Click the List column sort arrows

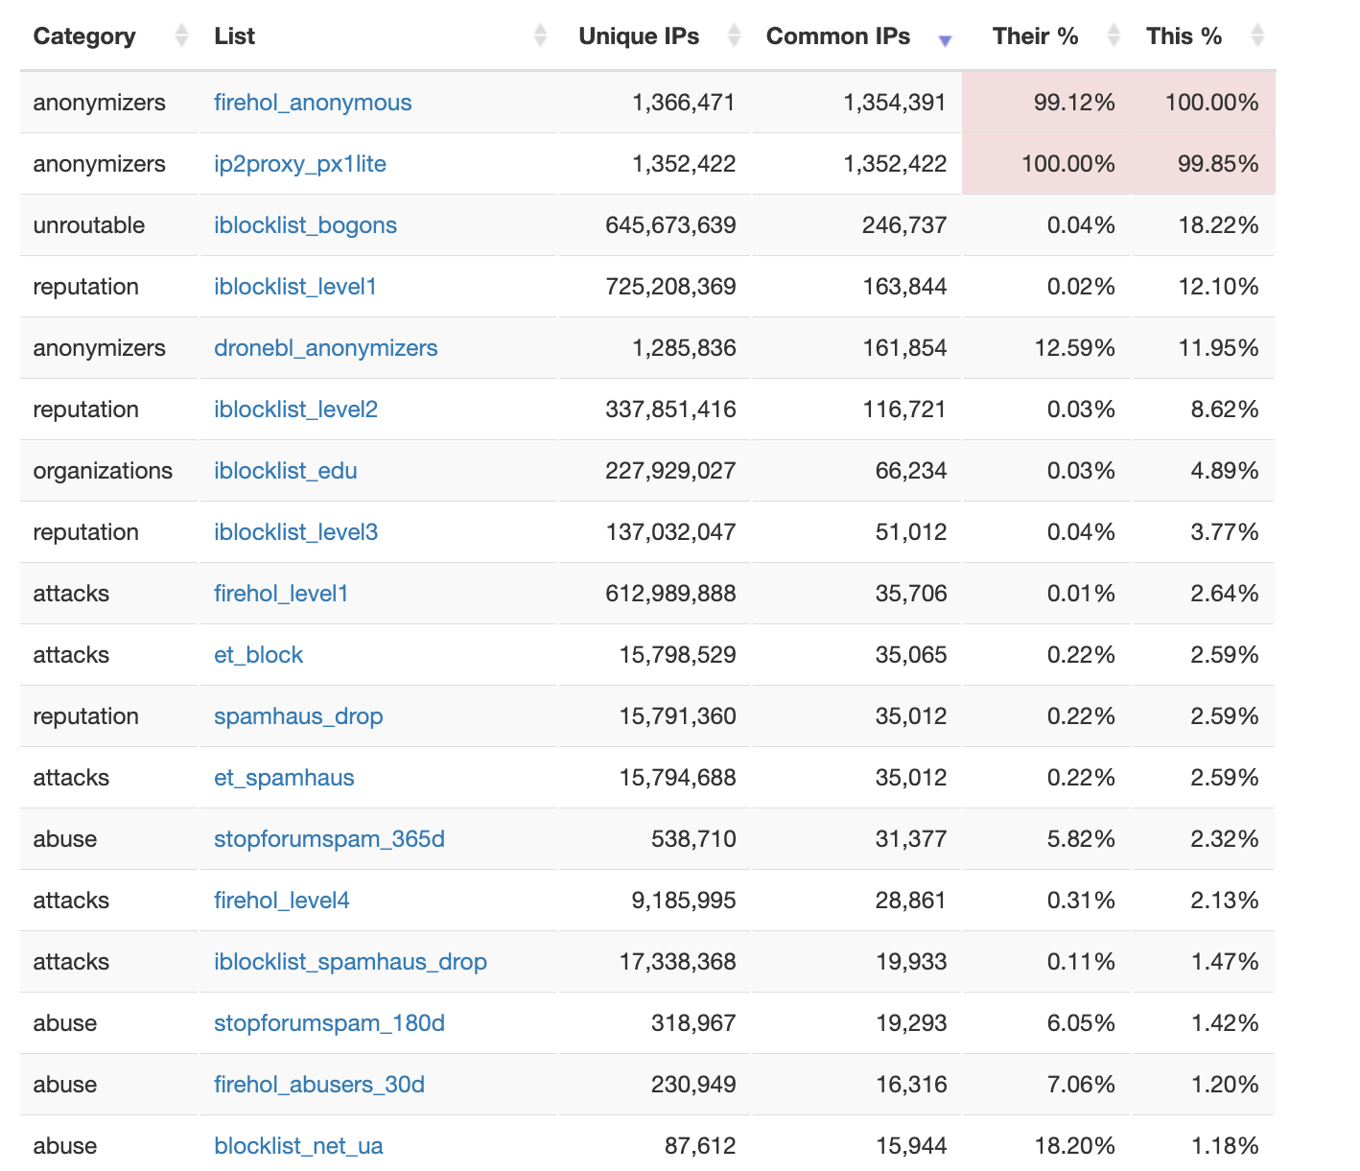(540, 36)
